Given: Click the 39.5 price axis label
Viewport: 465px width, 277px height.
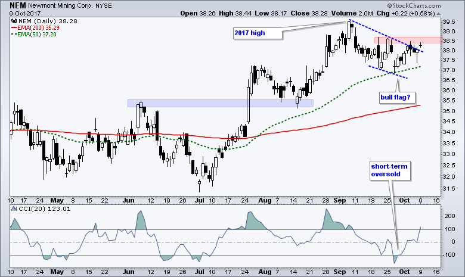Looking at the screenshot, I should click(x=449, y=22).
